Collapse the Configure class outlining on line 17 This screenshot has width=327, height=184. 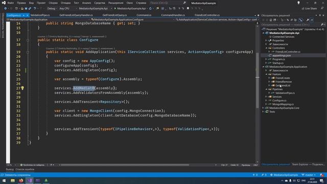(x=28, y=40)
